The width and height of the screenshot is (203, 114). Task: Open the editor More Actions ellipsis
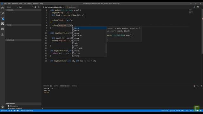(x=201, y=7)
